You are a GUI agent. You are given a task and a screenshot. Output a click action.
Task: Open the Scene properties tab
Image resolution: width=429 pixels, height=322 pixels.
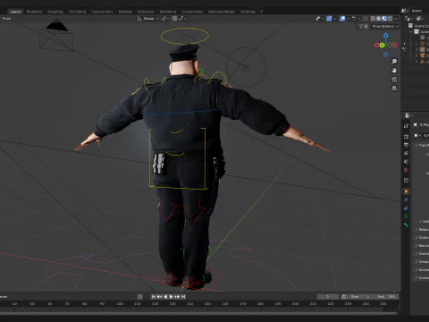point(406,162)
